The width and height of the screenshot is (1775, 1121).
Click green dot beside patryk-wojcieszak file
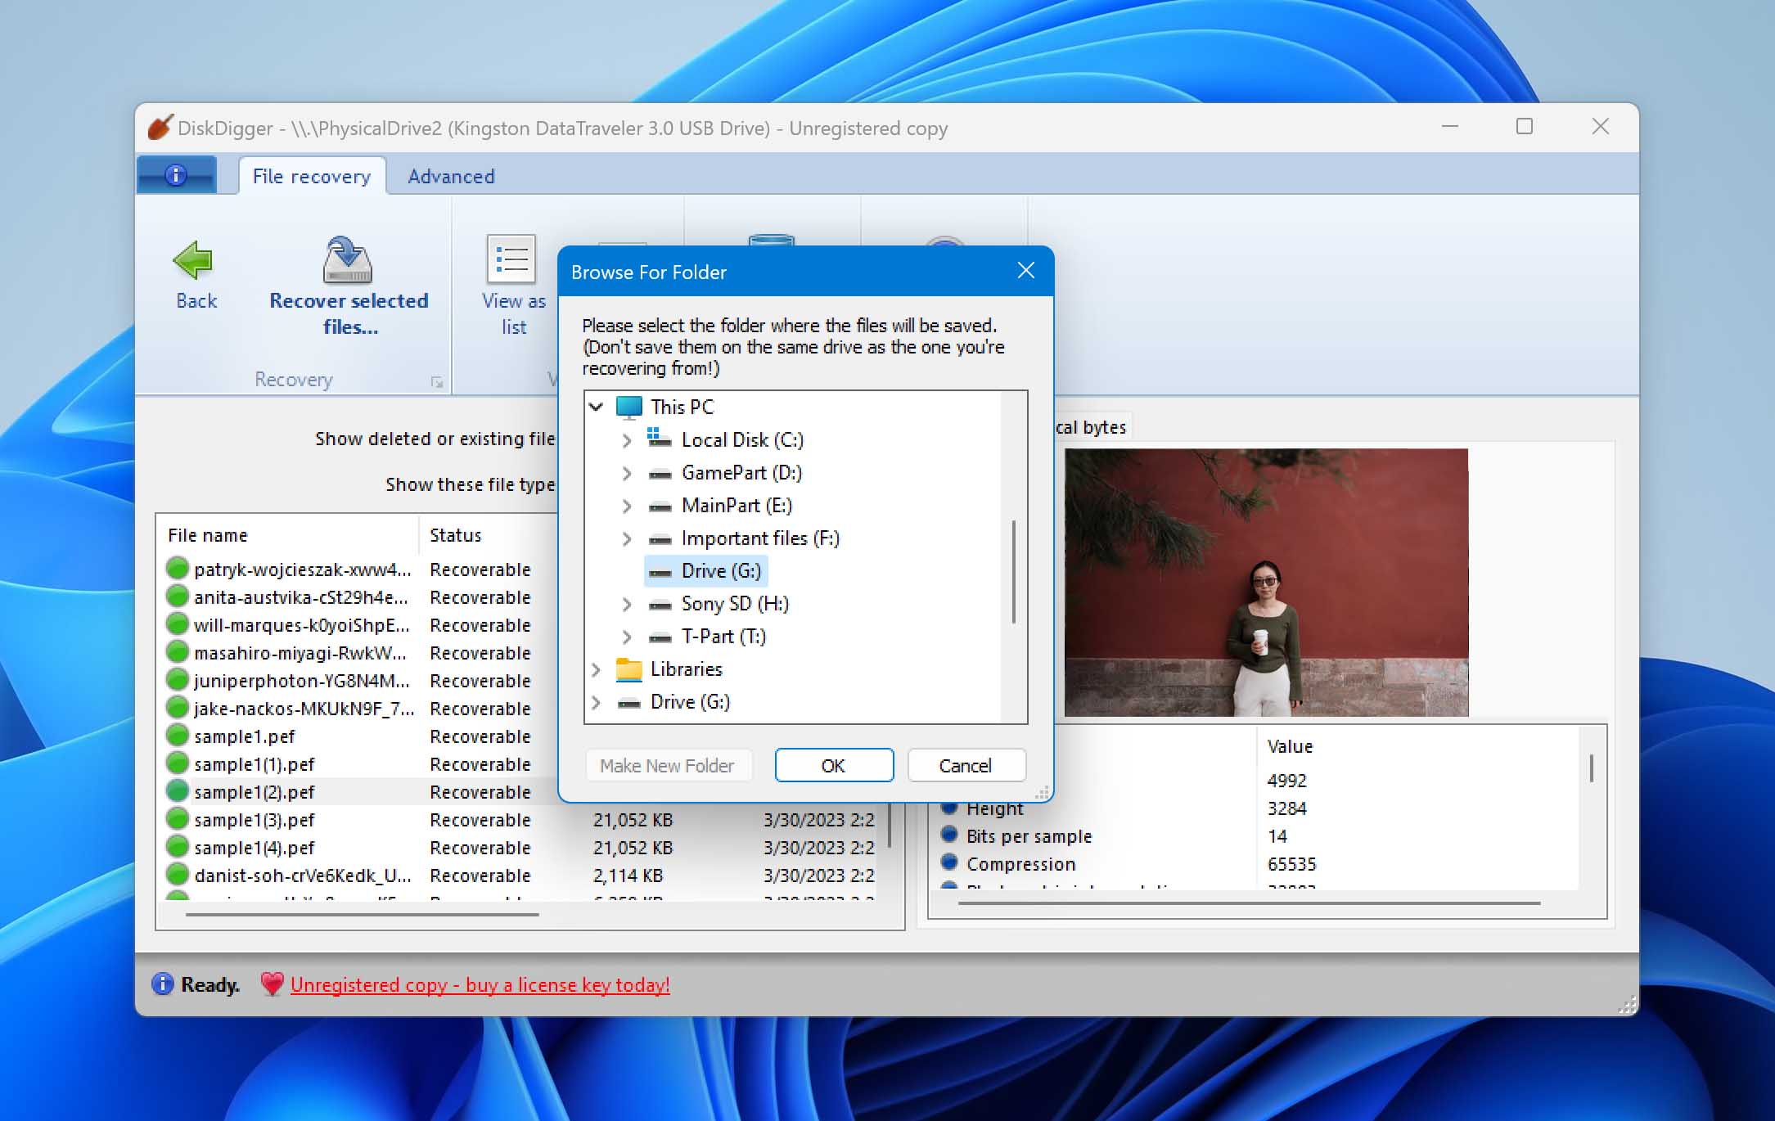click(177, 569)
